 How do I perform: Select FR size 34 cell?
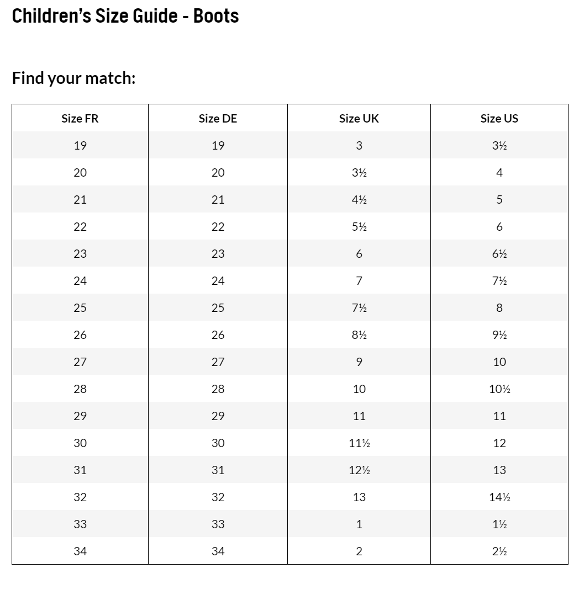coord(80,551)
